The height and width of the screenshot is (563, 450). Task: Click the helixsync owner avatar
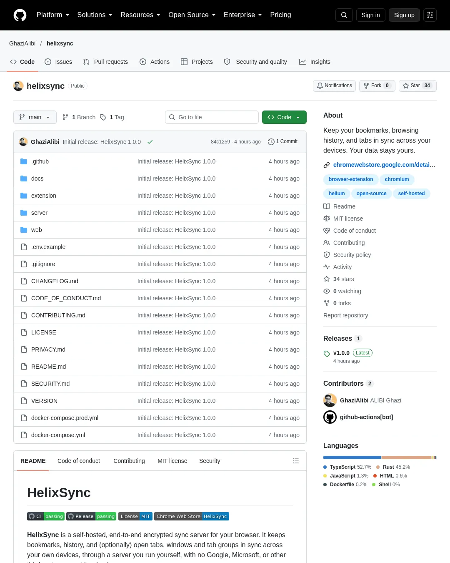click(18, 86)
